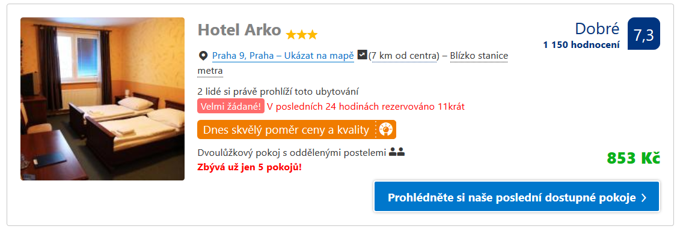This screenshot has width=683, height=232.
Task: Click the map chart icon after Ukázat na mapě
Action: tap(362, 55)
